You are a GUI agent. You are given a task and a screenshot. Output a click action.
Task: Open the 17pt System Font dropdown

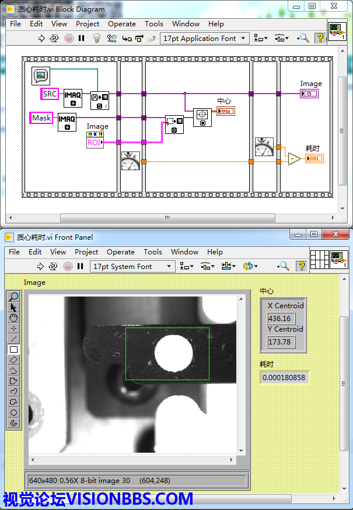coord(134,267)
